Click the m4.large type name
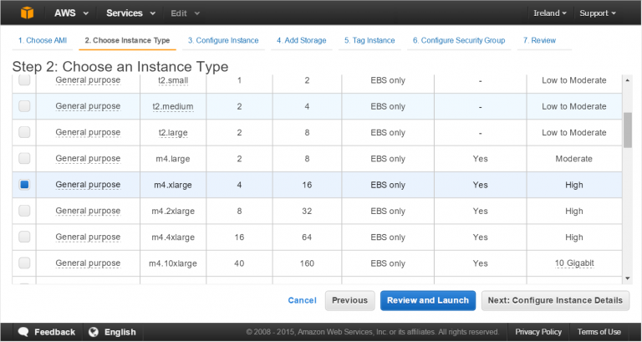The height and width of the screenshot is (342, 642). [173, 159]
